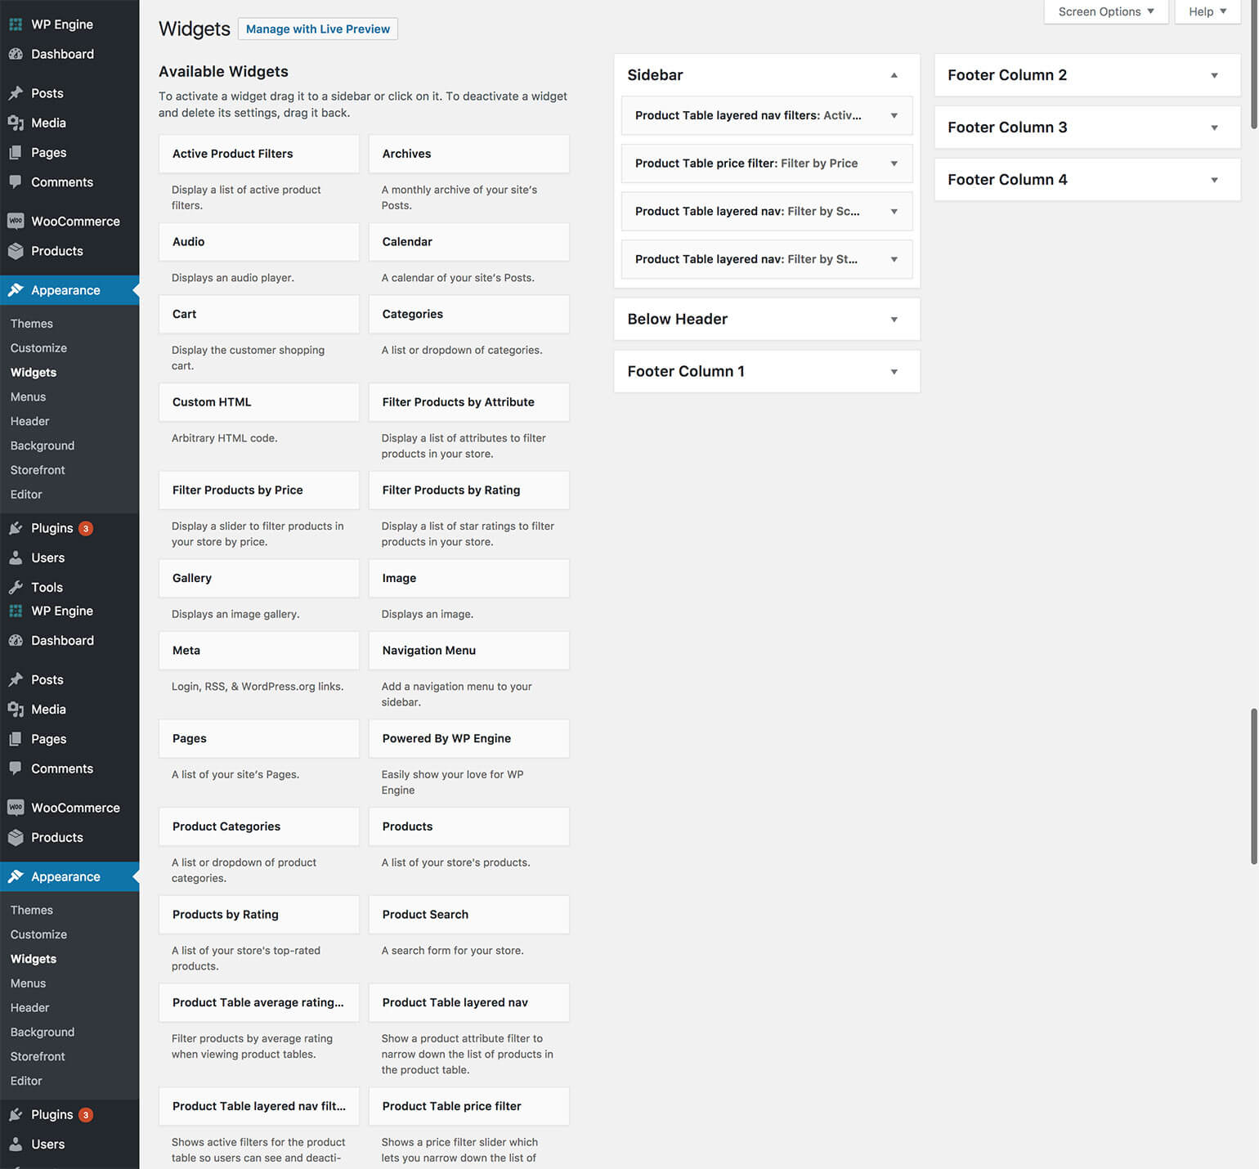Click the topmost WooCommerce icon
The width and height of the screenshot is (1259, 1169).
click(x=16, y=222)
